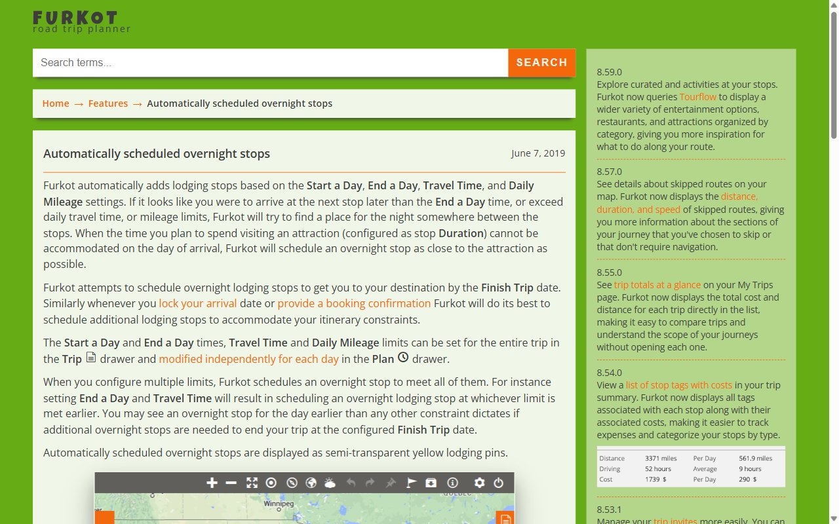Click the locate target circle icon on map toolbar
This screenshot has height=524, width=839.
[271, 483]
